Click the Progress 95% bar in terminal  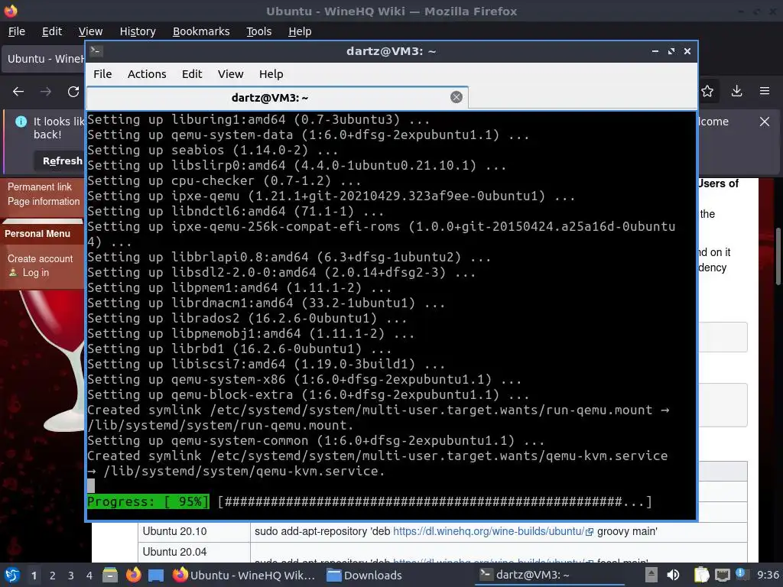[148, 501]
